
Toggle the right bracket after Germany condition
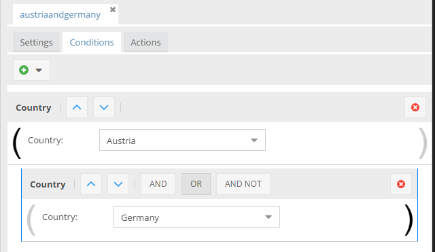click(408, 220)
